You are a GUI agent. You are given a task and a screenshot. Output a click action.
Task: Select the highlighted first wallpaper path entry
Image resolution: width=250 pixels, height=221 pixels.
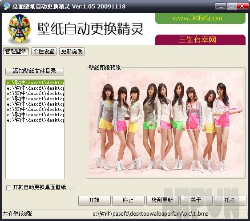point(35,83)
